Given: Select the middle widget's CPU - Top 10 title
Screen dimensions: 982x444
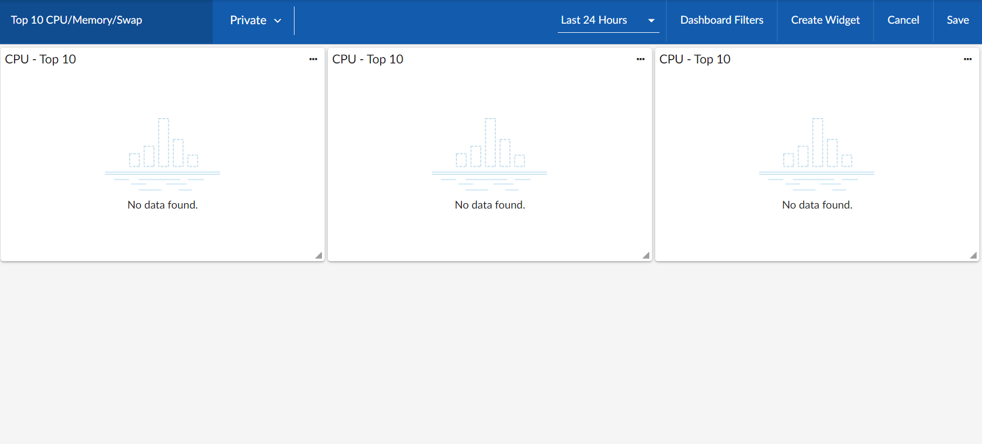Looking at the screenshot, I should click(368, 59).
